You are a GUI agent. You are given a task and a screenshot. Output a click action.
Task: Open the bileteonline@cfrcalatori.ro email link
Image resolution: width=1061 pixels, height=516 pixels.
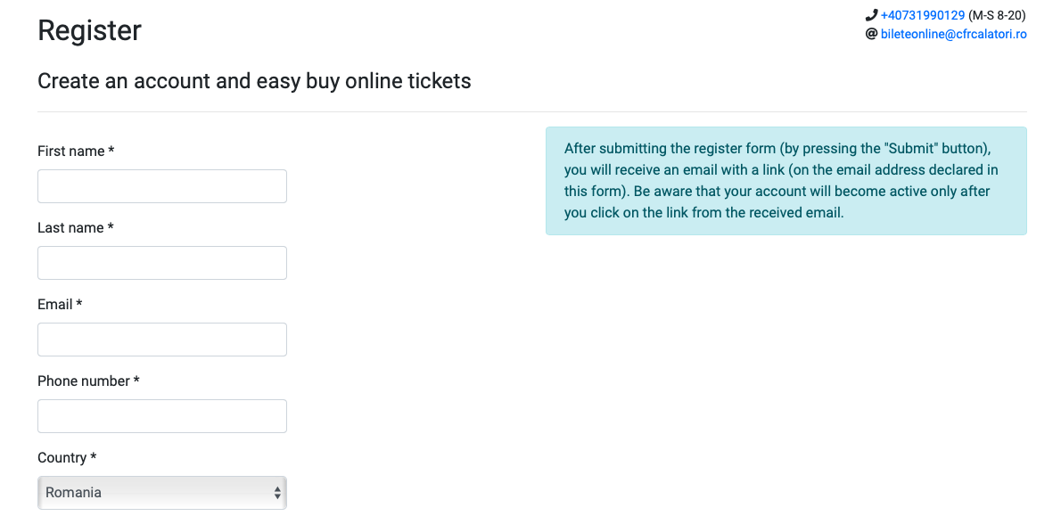coord(954,34)
